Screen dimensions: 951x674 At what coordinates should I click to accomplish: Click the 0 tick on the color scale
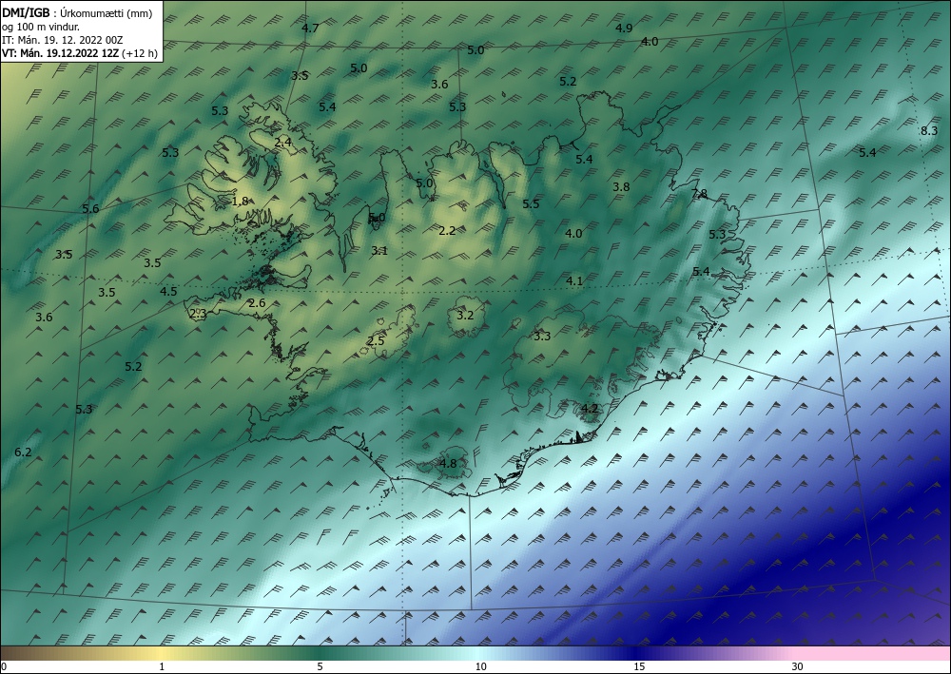pyautogui.click(x=4, y=666)
